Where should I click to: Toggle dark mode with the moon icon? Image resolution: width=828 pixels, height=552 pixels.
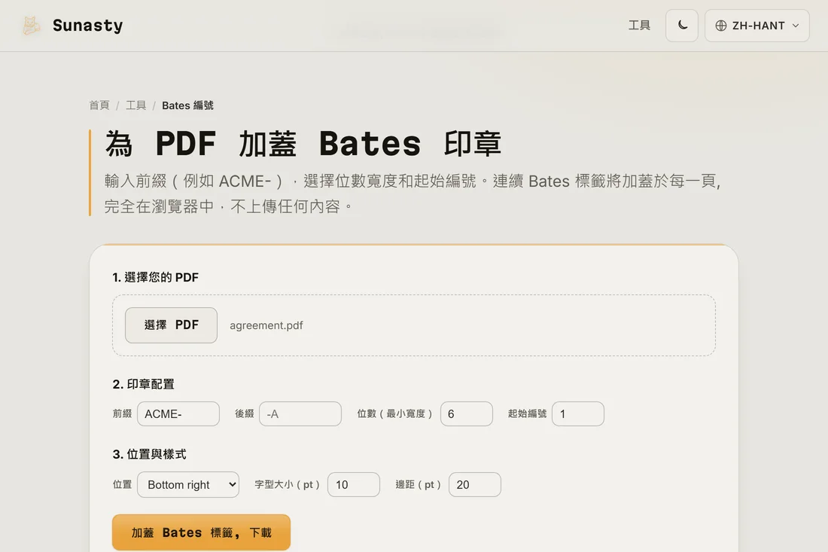click(x=682, y=26)
